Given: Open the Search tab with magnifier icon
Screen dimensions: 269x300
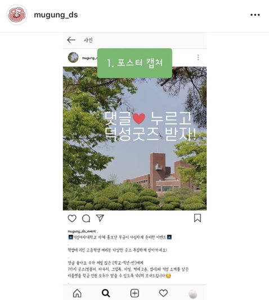Looking at the screenshot, I should tap(106, 293).
